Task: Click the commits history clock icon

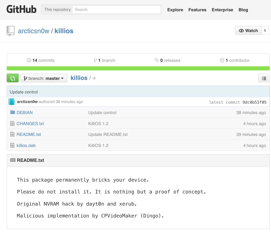Action: [29, 60]
